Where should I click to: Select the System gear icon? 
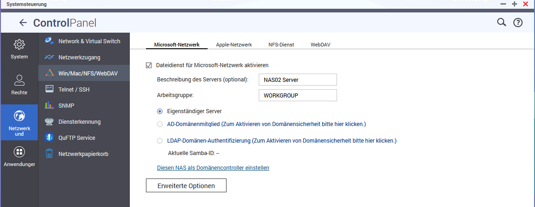point(19,45)
